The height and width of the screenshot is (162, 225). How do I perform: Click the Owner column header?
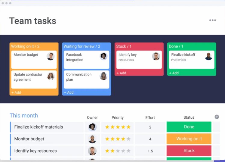click(x=92, y=117)
